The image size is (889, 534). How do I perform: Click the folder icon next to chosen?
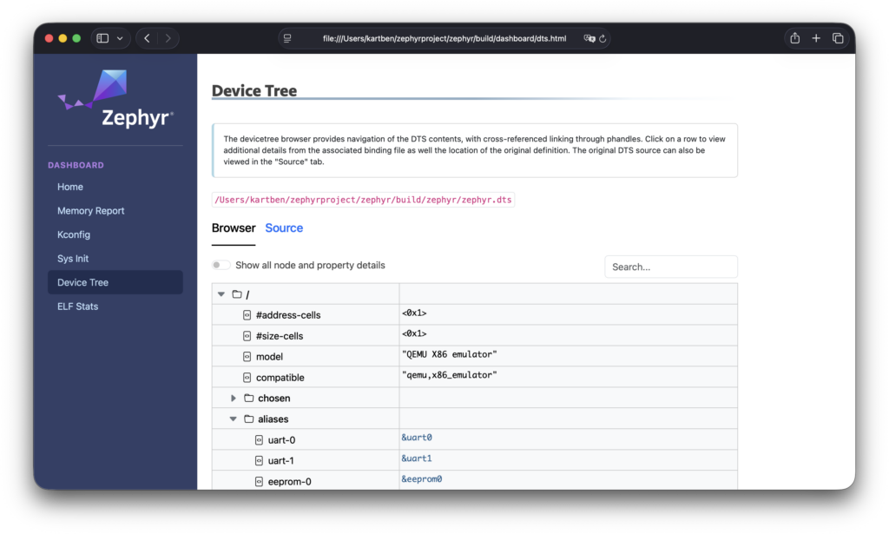click(249, 399)
